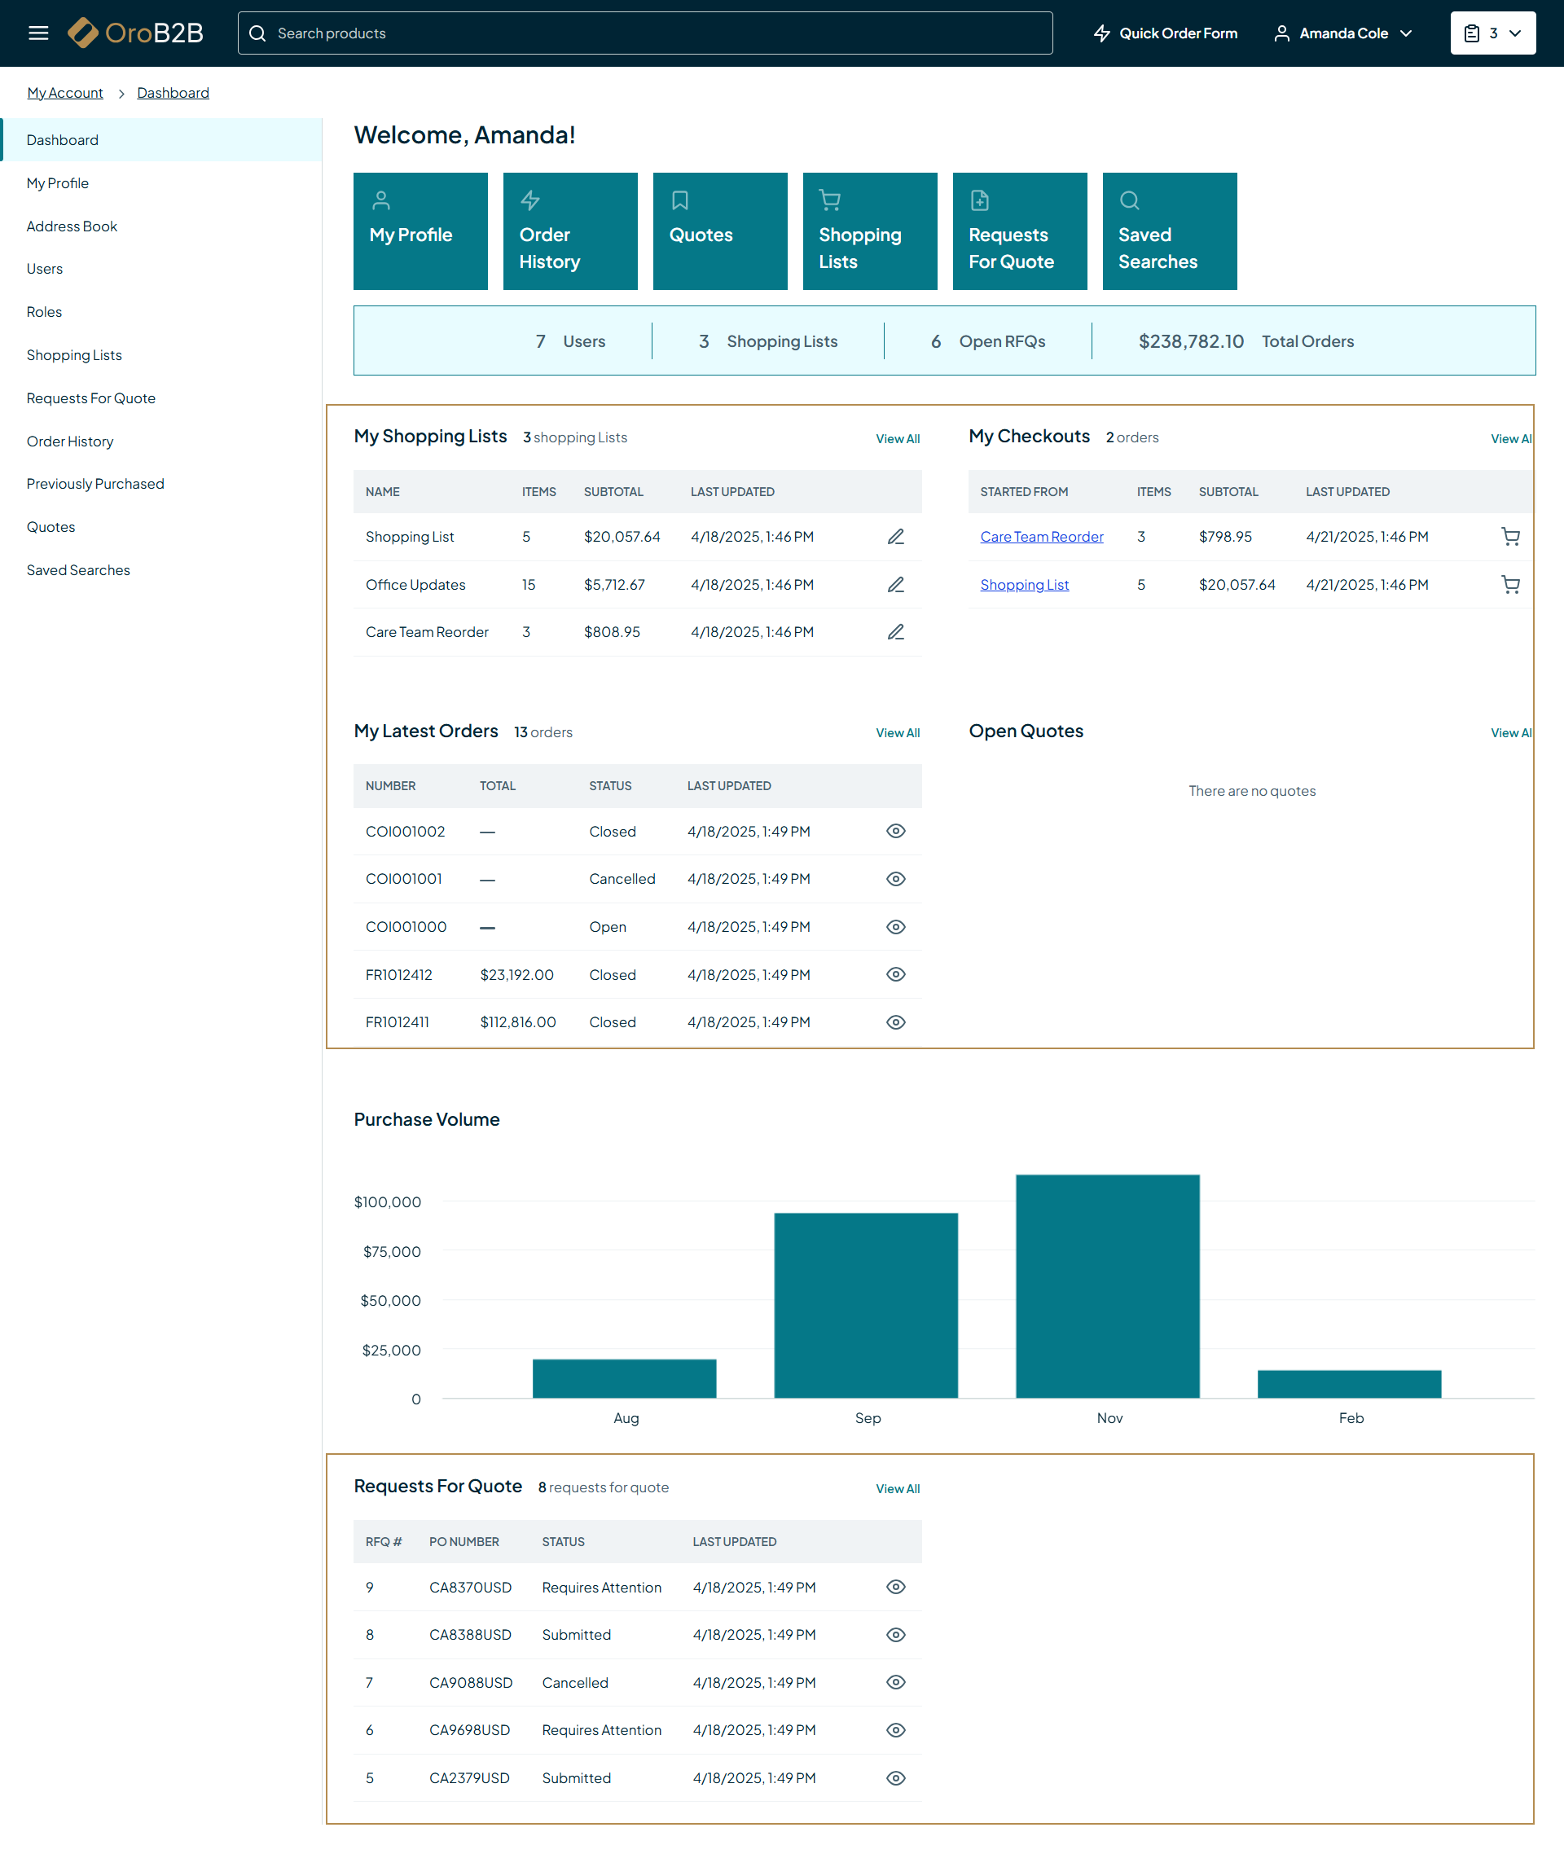Go to Previously Purchased in sidebar
Viewport: 1564px width, 1867px height.
95,484
